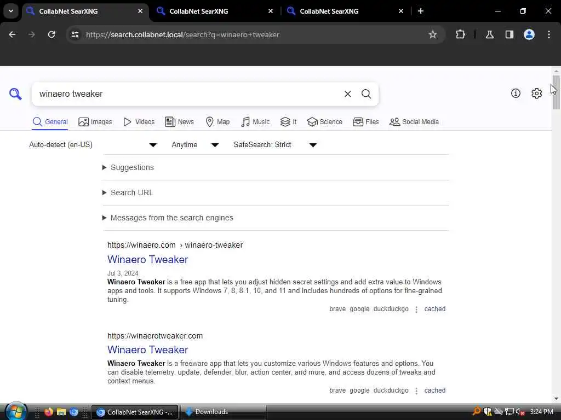Select the Social Media search category
The width and height of the screenshot is (561, 420).
[x=414, y=122]
